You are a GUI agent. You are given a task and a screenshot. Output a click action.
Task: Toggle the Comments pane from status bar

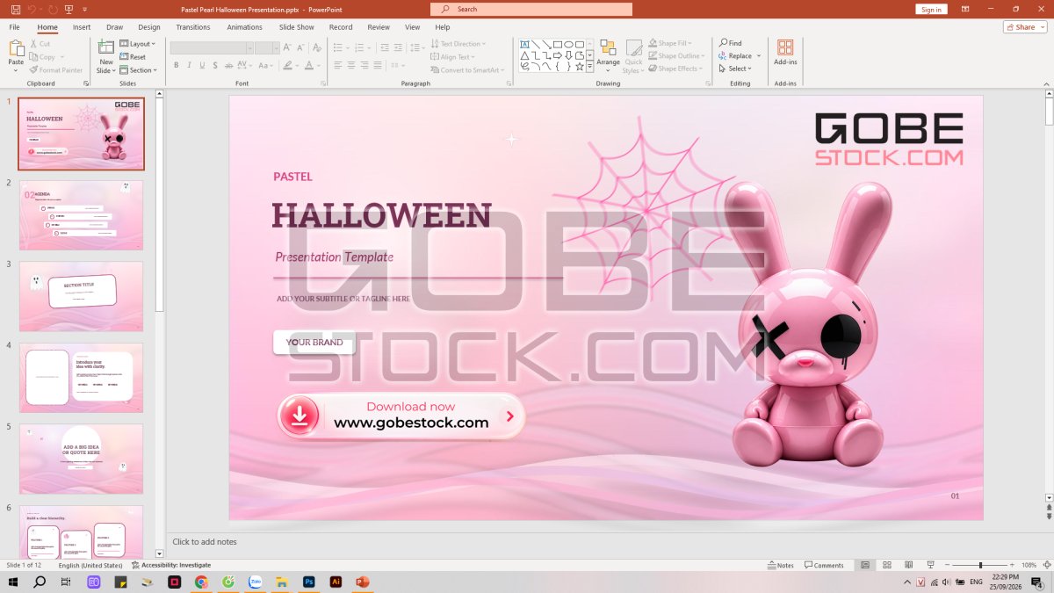(824, 565)
